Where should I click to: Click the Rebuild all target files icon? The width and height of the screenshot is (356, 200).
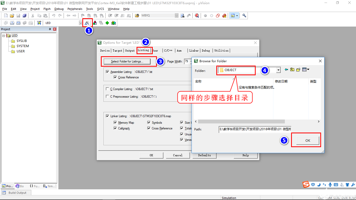tap(18, 23)
